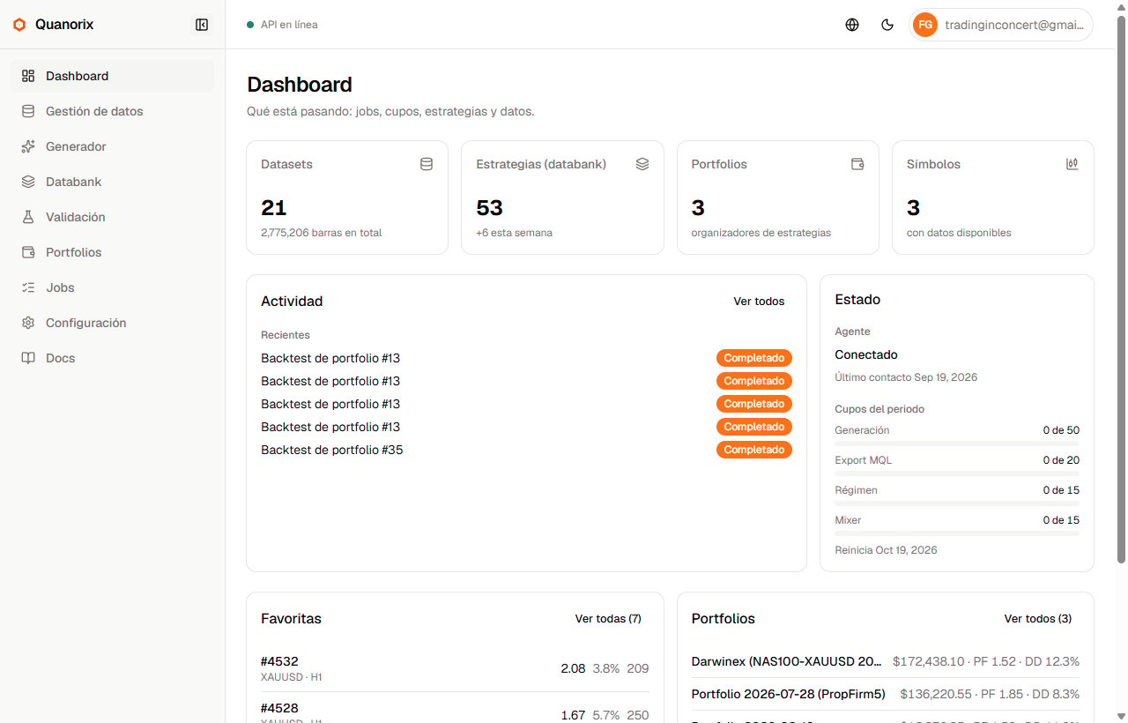This screenshot has width=1128, height=723.
Task: Toggle dark mode with the moon icon
Action: click(887, 25)
